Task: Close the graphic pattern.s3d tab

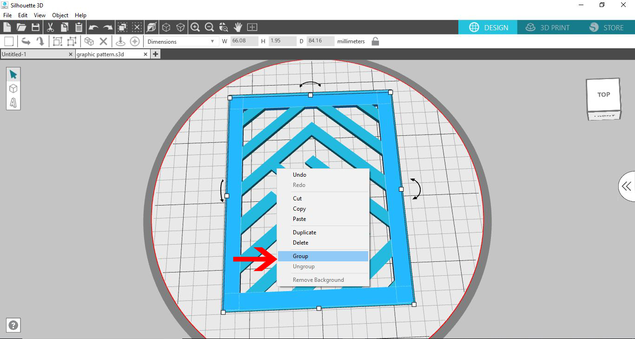Action: point(146,54)
